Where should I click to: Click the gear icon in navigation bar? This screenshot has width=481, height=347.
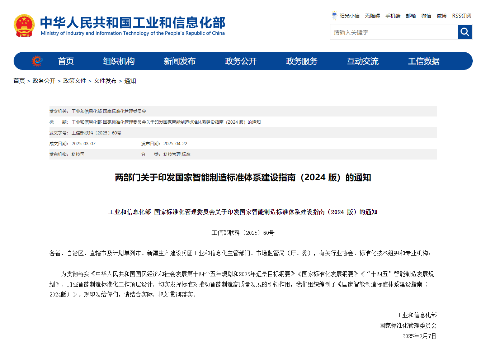point(37,61)
